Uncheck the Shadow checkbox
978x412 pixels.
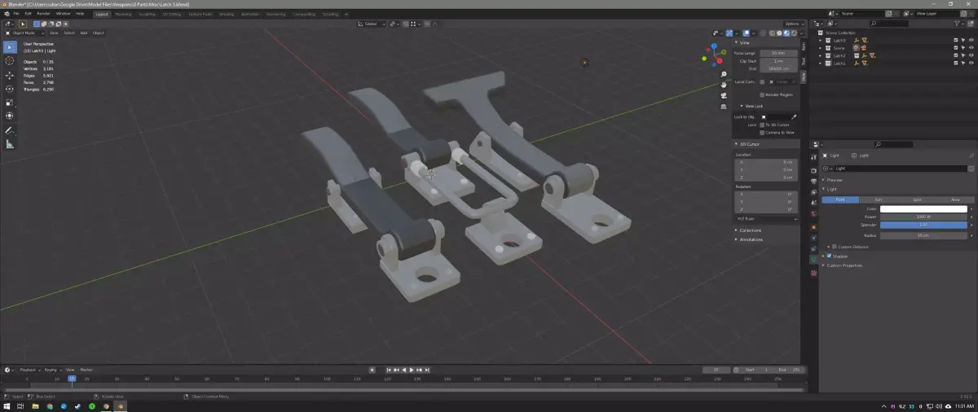tap(829, 256)
